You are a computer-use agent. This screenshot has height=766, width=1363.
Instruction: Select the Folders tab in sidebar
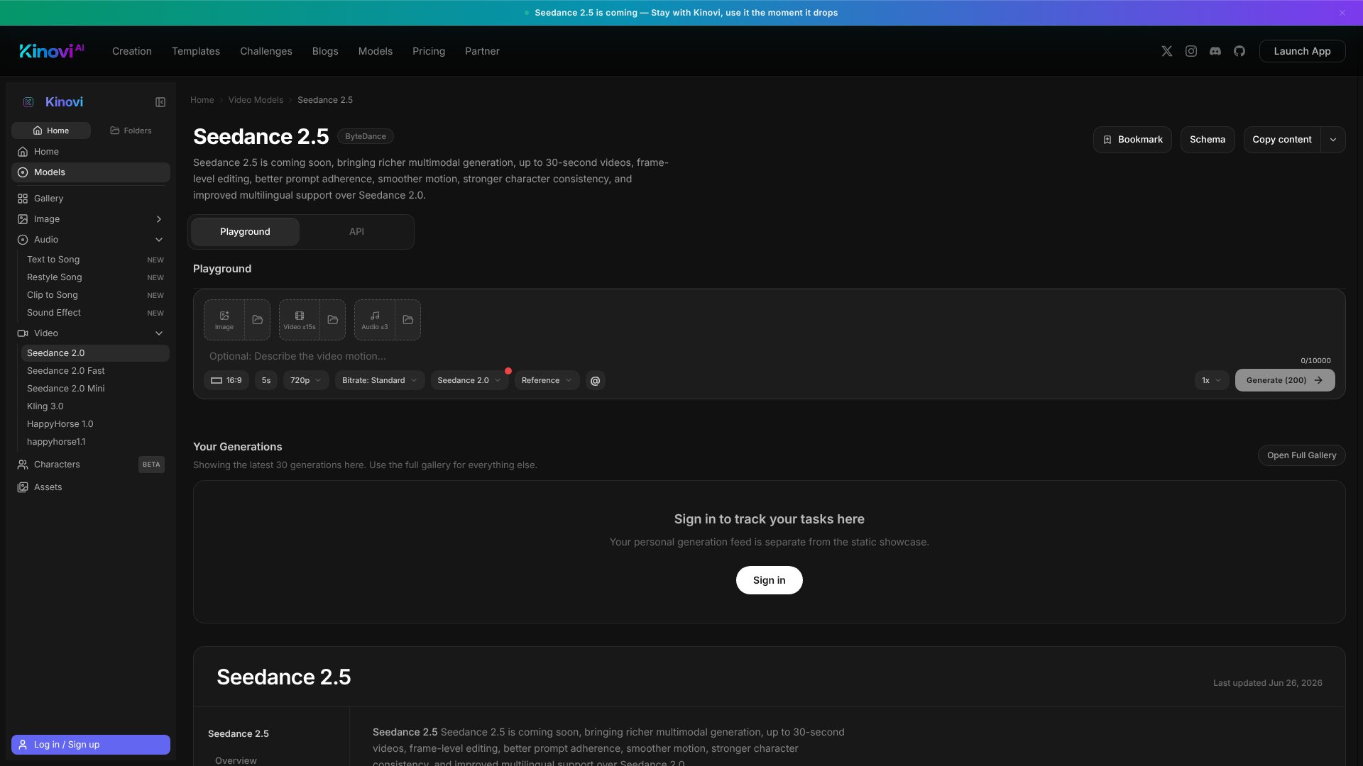tap(131, 131)
